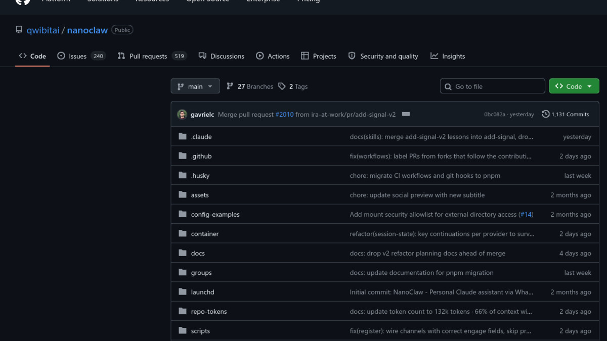Click the Pricing menu item

tap(308, 1)
